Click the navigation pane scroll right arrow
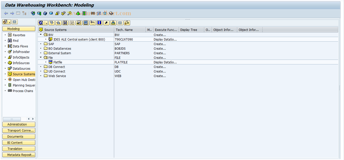Viewport: 344px width, 160px height. click(33, 119)
